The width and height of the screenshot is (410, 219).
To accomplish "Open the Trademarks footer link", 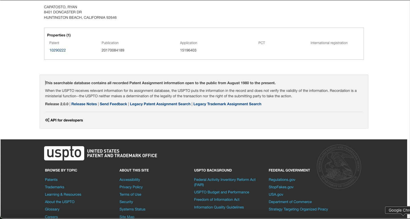I will coord(55,187).
